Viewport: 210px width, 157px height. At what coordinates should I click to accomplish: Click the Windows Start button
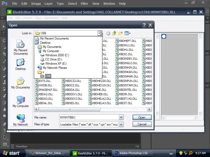[x=12, y=153]
